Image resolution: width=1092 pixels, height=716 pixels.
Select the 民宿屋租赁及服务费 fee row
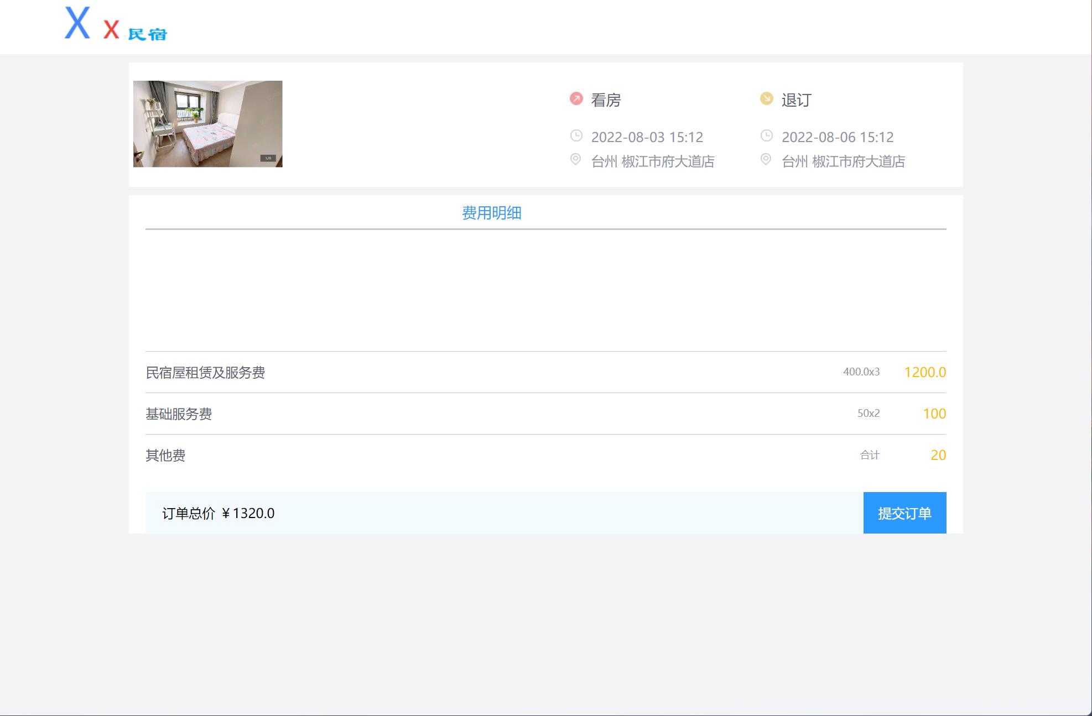coord(205,373)
